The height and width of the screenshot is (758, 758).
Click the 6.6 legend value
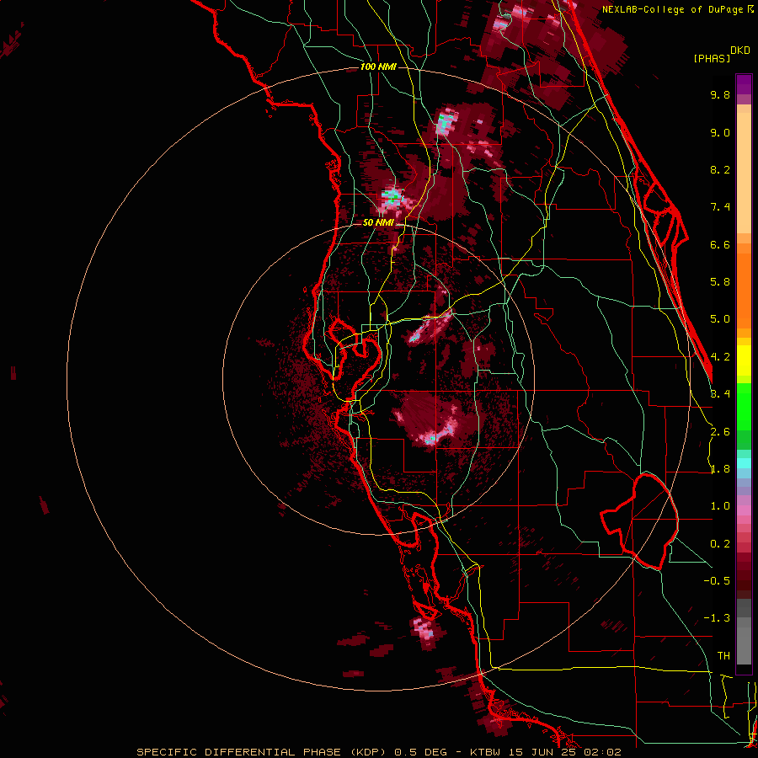click(x=720, y=244)
